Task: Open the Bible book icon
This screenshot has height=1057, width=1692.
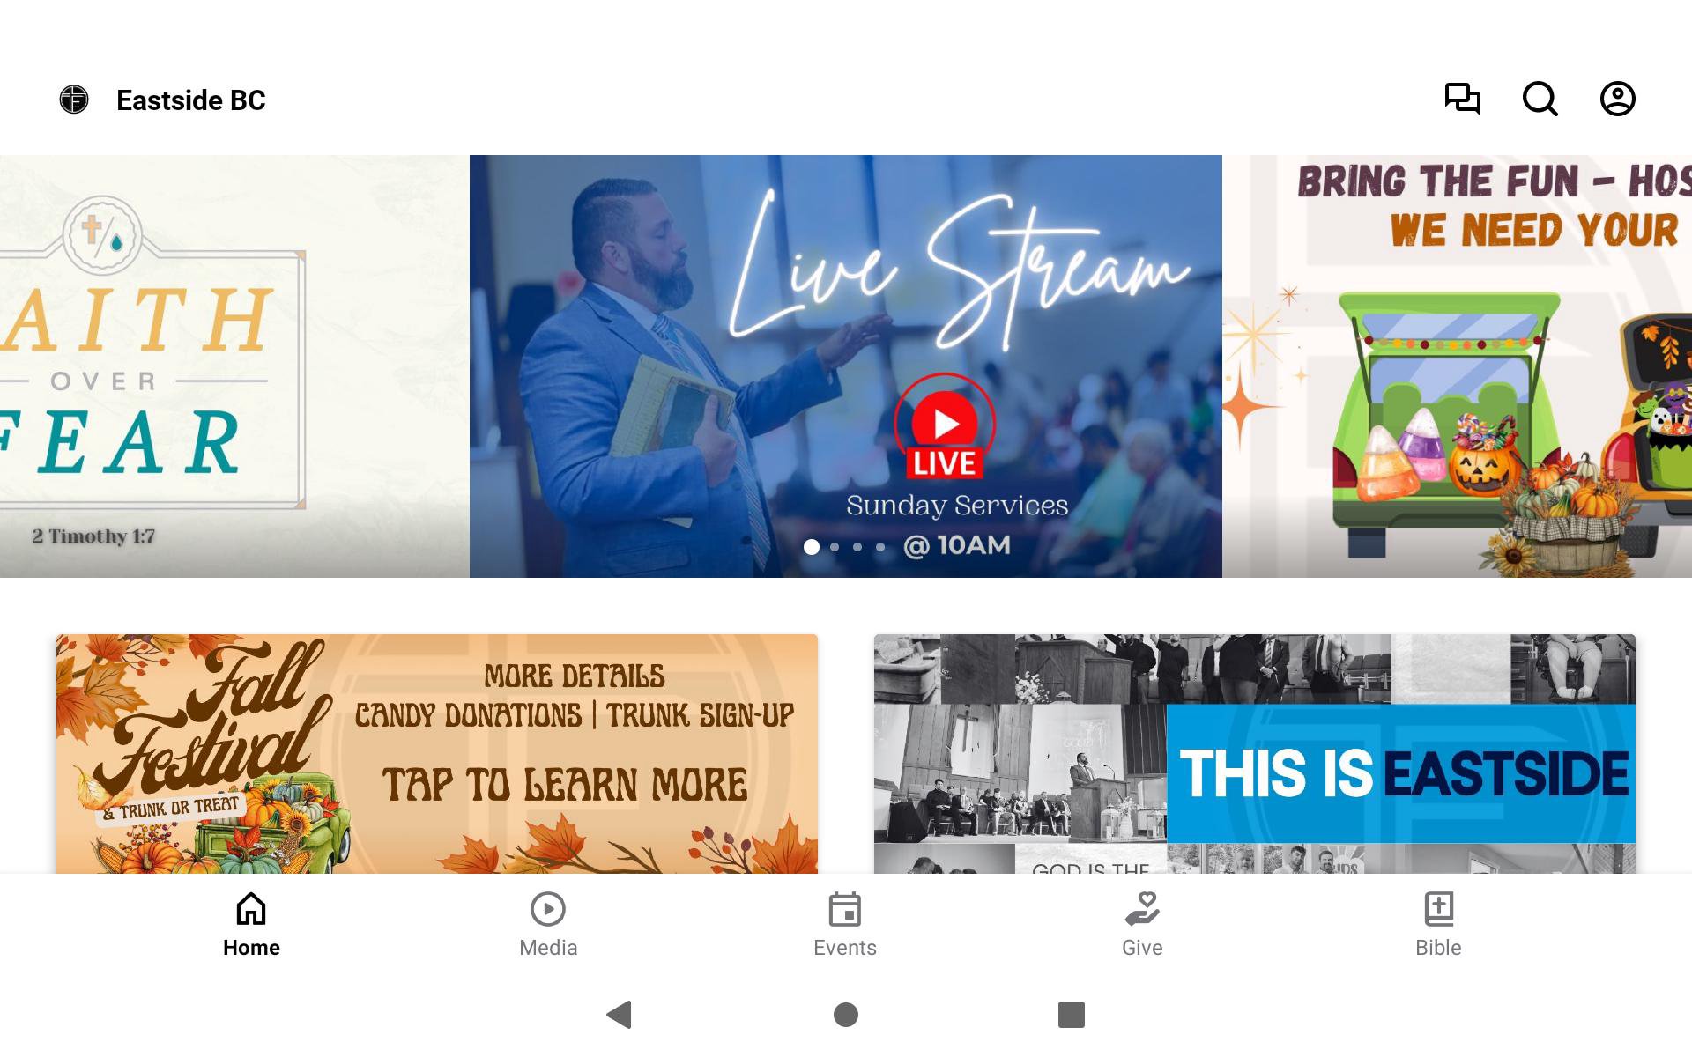Action: click(x=1439, y=909)
